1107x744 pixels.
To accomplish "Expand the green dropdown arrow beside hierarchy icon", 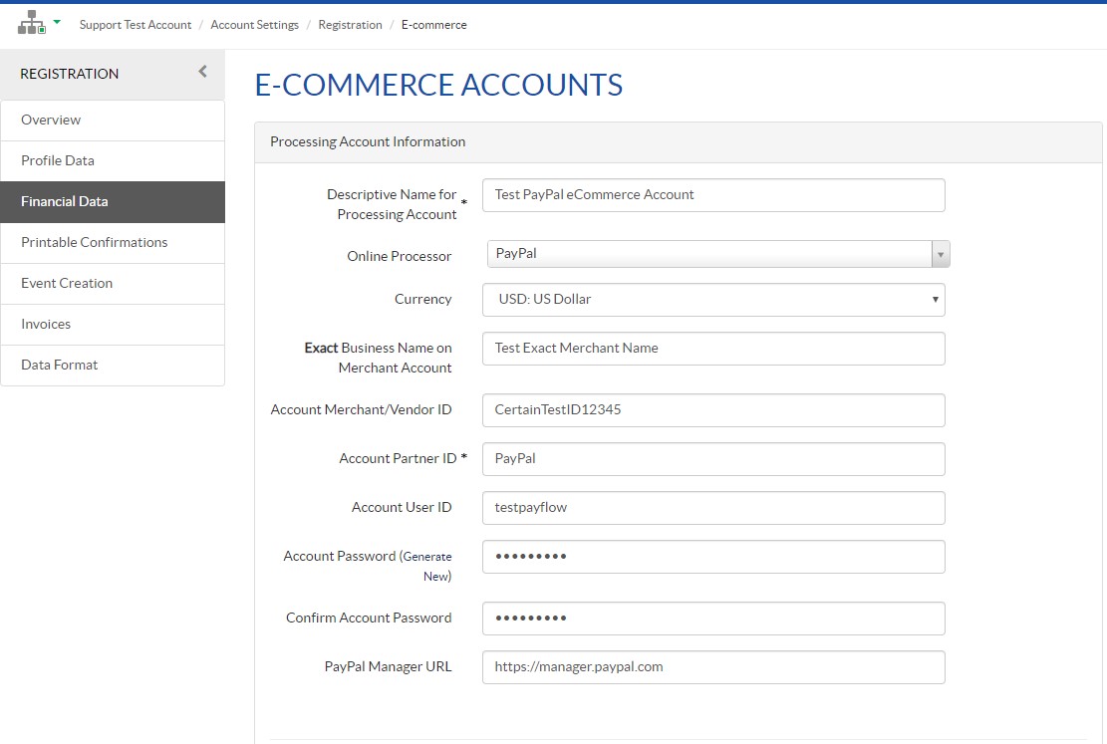I will click(x=57, y=23).
